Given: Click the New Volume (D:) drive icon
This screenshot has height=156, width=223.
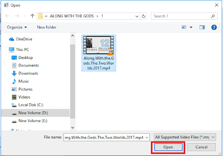Looking at the screenshot, I should point(14,113).
